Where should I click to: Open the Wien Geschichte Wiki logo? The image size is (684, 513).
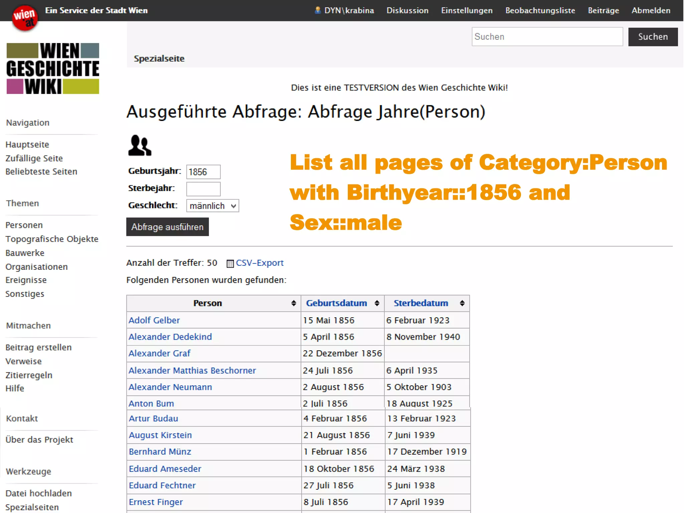click(x=53, y=68)
